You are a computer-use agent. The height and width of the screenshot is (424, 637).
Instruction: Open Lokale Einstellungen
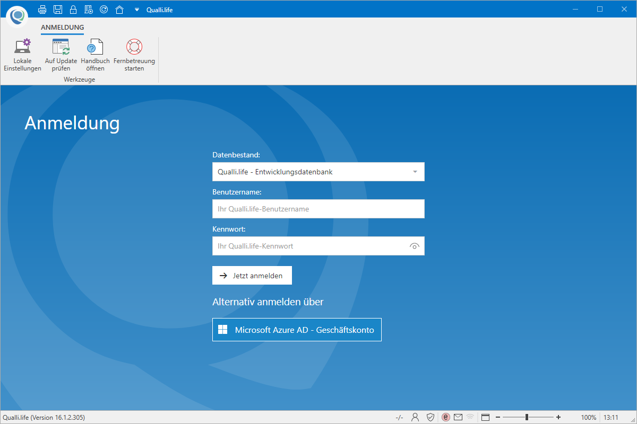pyautogui.click(x=22, y=55)
